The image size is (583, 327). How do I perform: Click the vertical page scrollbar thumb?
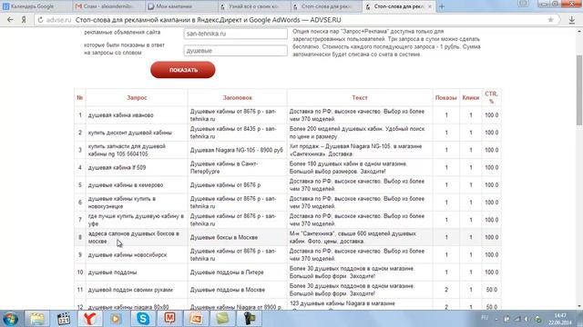pyautogui.click(x=579, y=90)
